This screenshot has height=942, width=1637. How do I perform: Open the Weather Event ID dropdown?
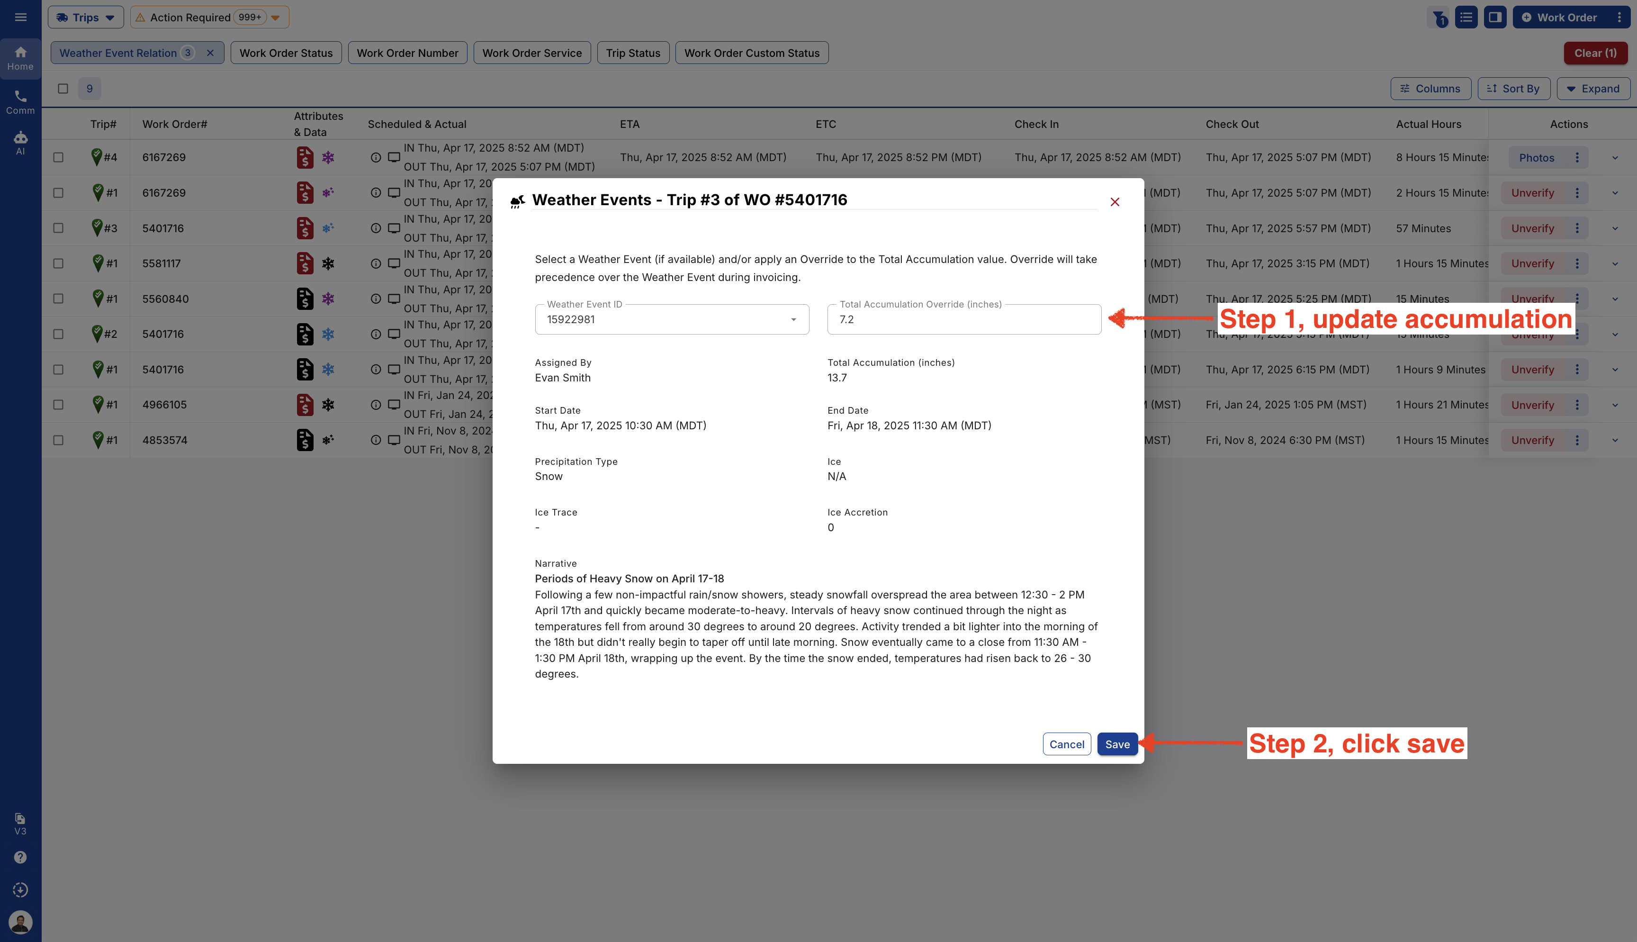(672, 319)
